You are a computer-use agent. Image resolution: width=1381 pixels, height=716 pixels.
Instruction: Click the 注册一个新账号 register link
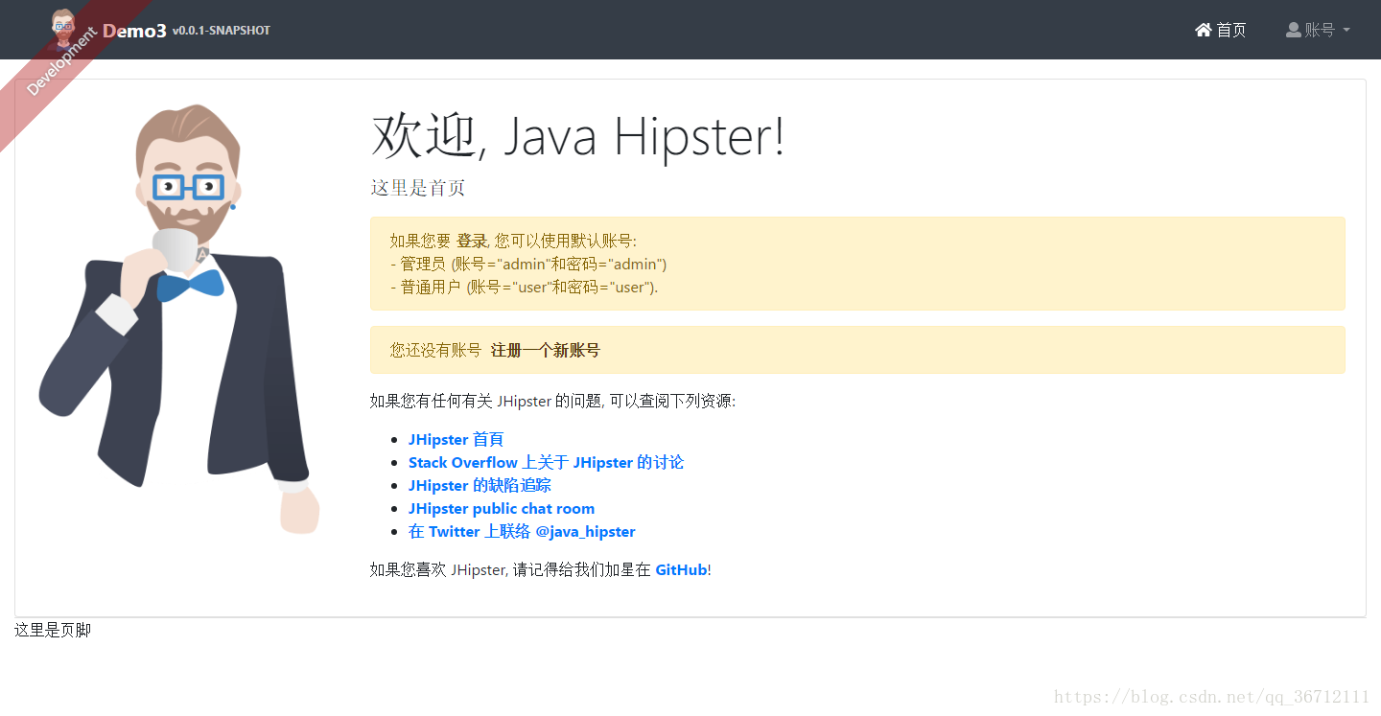545,350
